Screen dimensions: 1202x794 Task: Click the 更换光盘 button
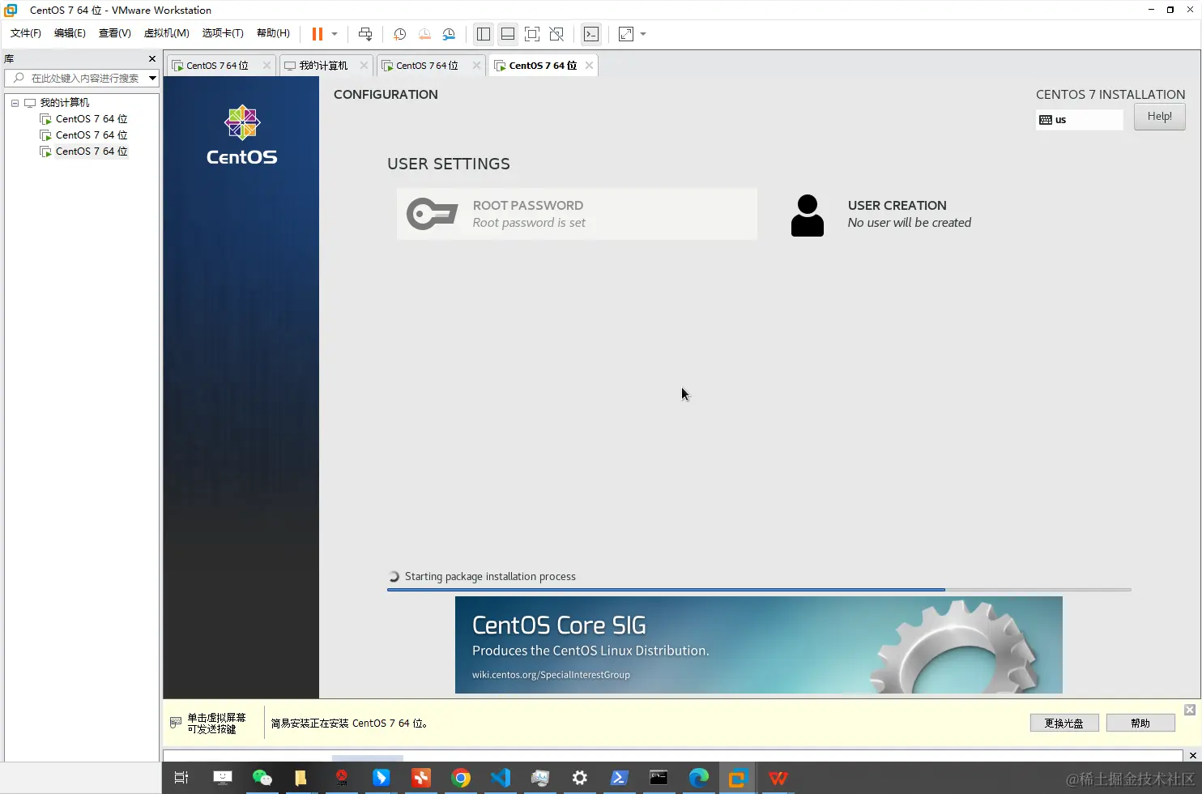[1063, 723]
